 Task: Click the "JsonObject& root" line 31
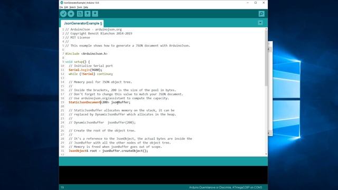pyautogui.click(x=108, y=151)
